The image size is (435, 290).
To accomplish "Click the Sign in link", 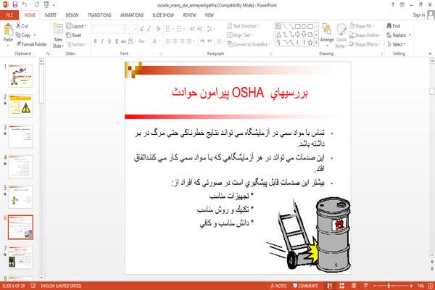I will 419,15.
